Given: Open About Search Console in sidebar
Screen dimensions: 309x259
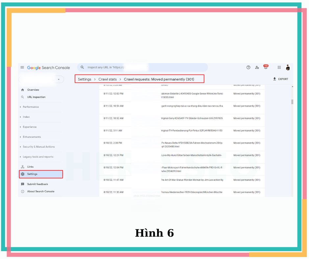Looking at the screenshot, I should (40, 191).
